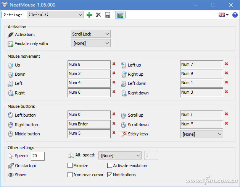Screen dimensions: 240x187
Task: Enable Minimize on startup
Action: pyautogui.click(x=70, y=166)
